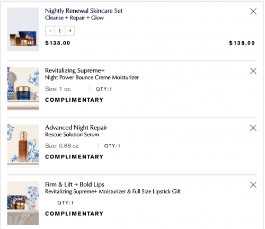This screenshot has width=265, height=229.
Task: Increase Nightly Renewal Set quantity
Action: (x=70, y=31)
